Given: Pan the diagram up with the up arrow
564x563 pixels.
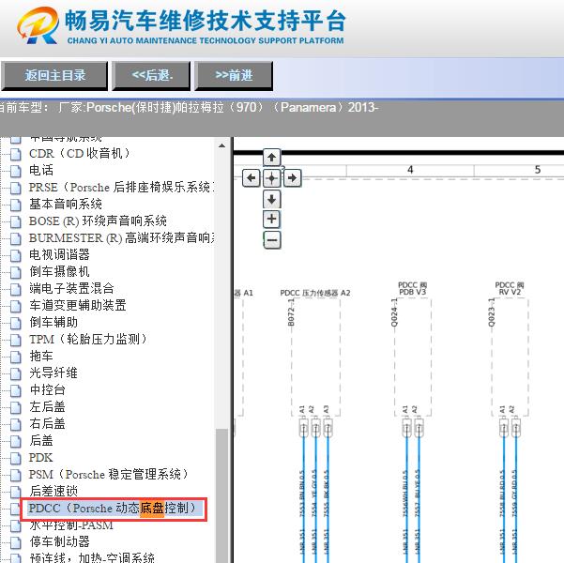Looking at the screenshot, I should 271,158.
